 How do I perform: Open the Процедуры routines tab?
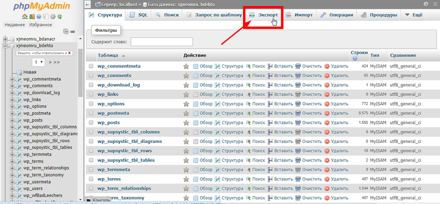pos(379,15)
